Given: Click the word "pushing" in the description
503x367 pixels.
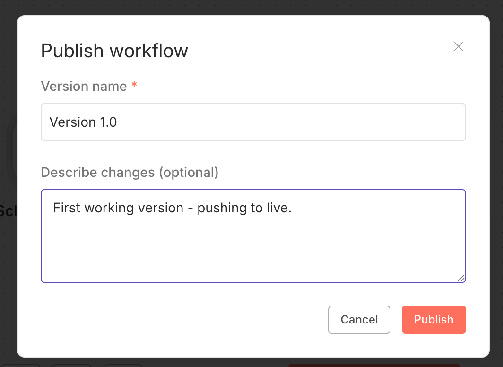Looking at the screenshot, I should pyautogui.click(x=219, y=208).
